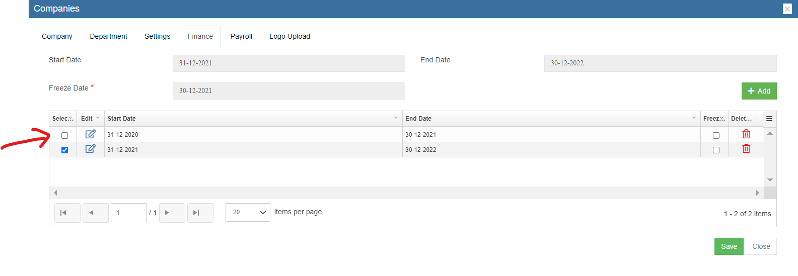The height and width of the screenshot is (276, 798).
Task: Click the horizontal scrollbar of the grid
Action: [x=406, y=193]
